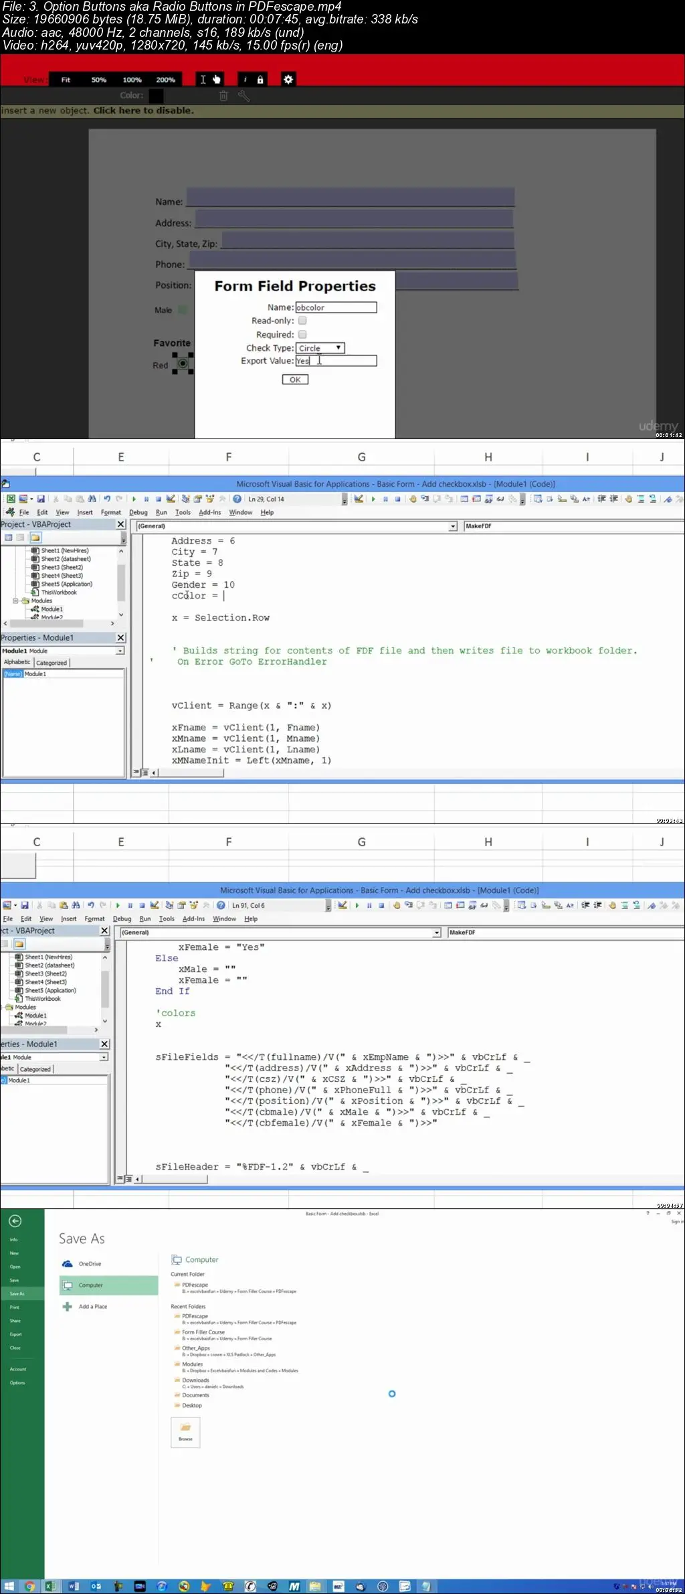Screen dimensions: 685x1594
Task: Click OK in Form Field Properties
Action: (x=295, y=380)
